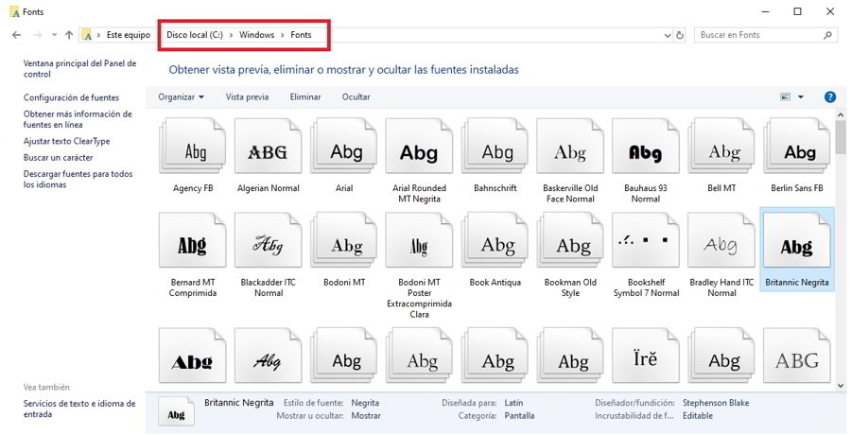The height and width of the screenshot is (435, 851).
Task: Select Arial Rounded MT Negrita font
Action: (419, 146)
